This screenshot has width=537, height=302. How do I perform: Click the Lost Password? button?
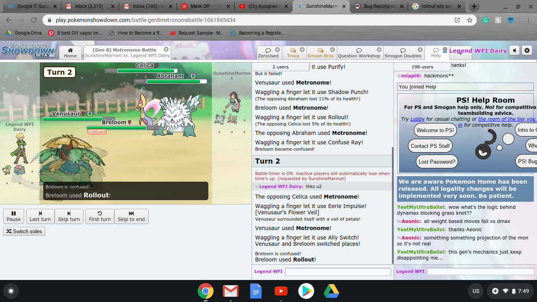pos(437,162)
